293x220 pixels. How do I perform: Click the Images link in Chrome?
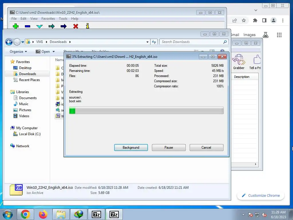(x=249, y=35)
